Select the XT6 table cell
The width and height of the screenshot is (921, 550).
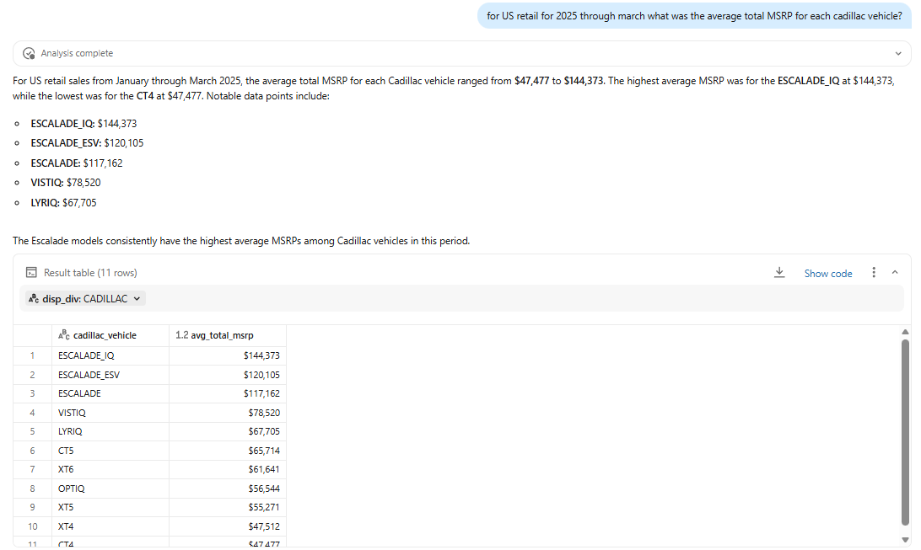click(x=110, y=470)
